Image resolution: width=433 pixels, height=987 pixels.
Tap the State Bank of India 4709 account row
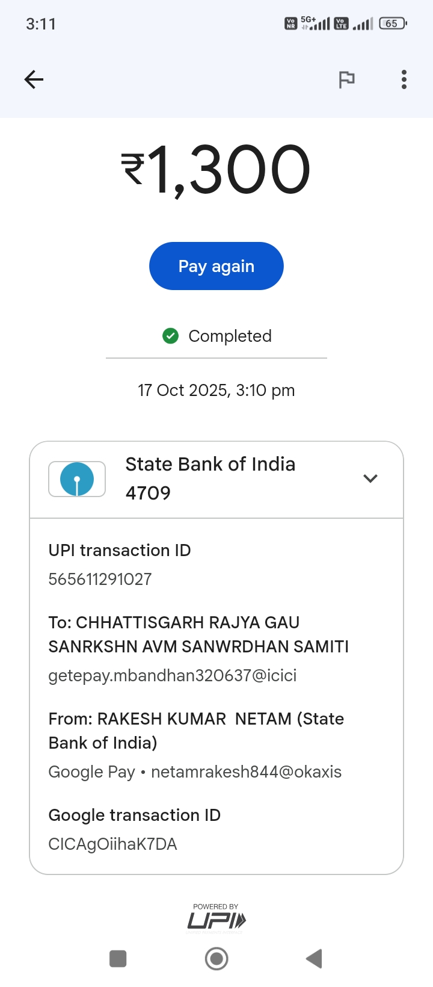(x=210, y=478)
